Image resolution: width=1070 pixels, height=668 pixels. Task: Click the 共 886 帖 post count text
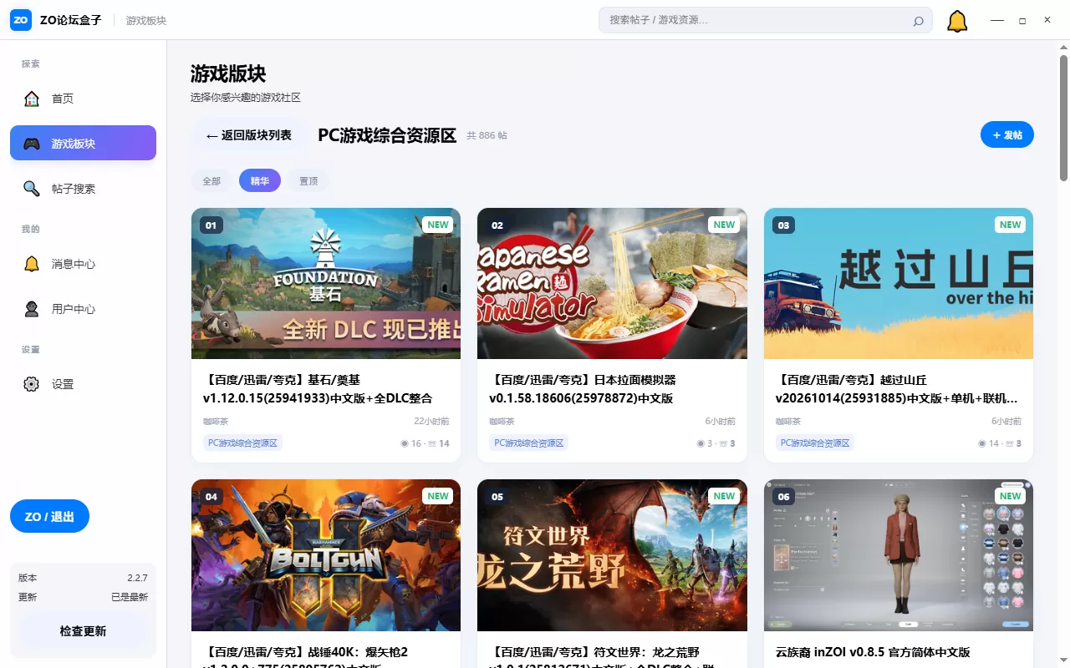pos(487,135)
